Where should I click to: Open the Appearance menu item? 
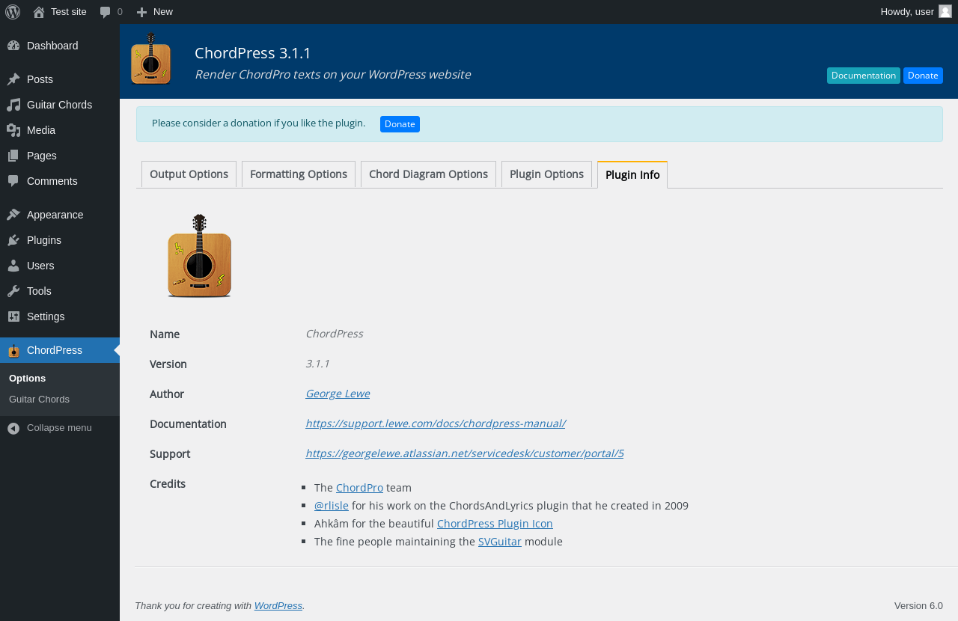pos(60,215)
